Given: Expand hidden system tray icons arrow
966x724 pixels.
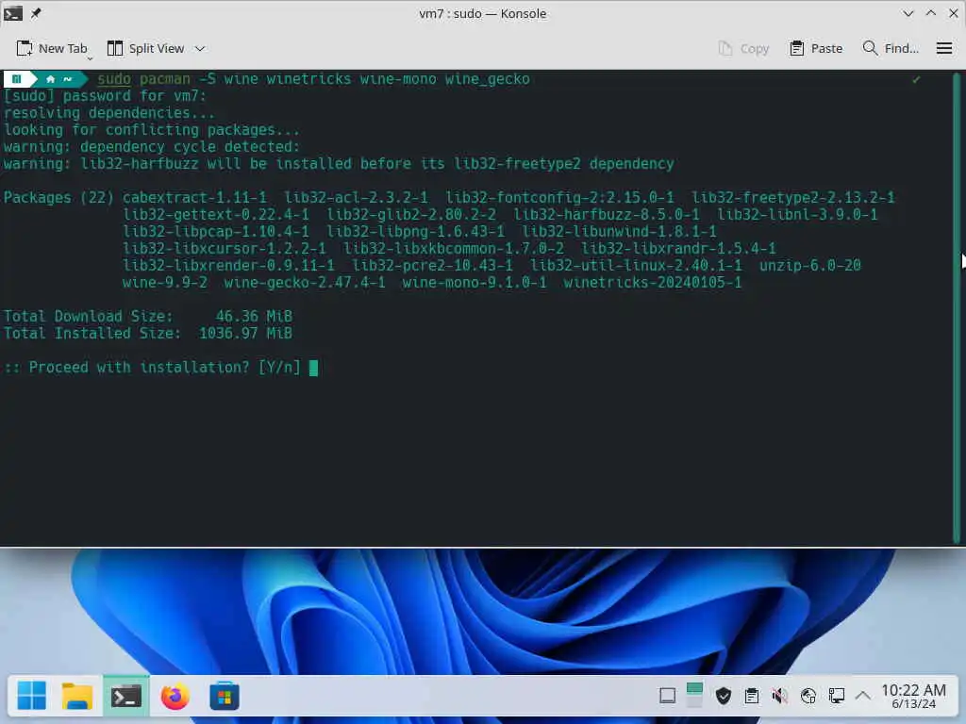Looking at the screenshot, I should point(863,697).
